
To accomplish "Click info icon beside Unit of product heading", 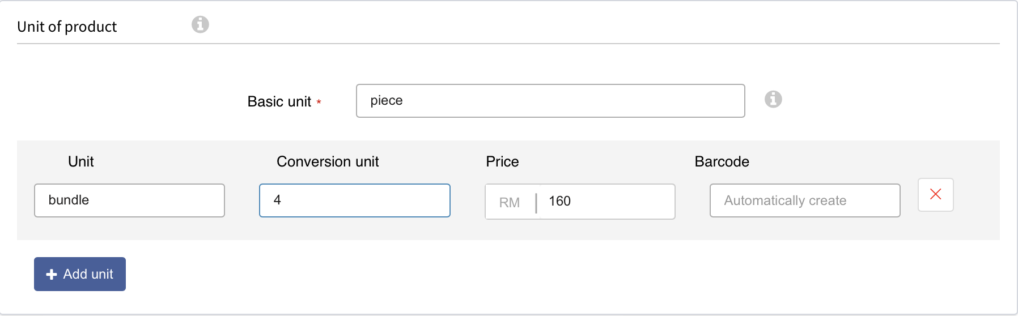I will 200,25.
